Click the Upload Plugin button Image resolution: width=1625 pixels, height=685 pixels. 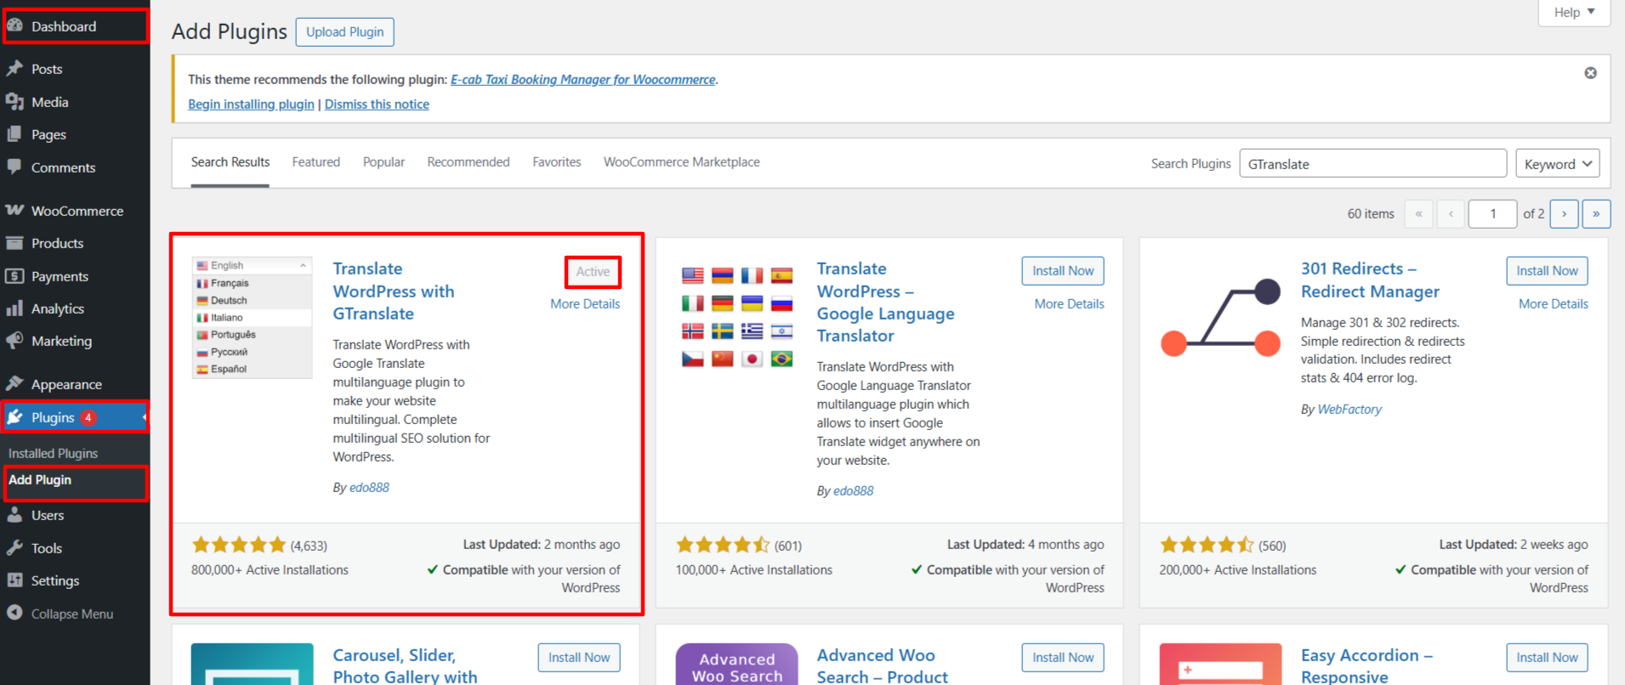344,32
